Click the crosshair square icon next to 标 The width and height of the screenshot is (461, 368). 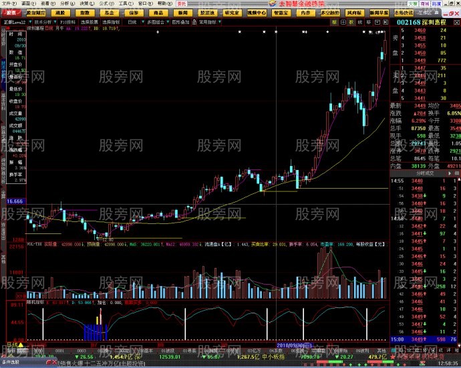coord(343,22)
